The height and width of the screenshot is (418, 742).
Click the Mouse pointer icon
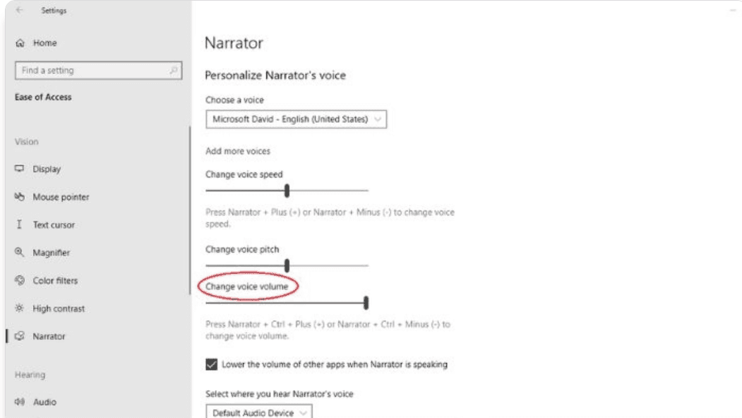[19, 196]
